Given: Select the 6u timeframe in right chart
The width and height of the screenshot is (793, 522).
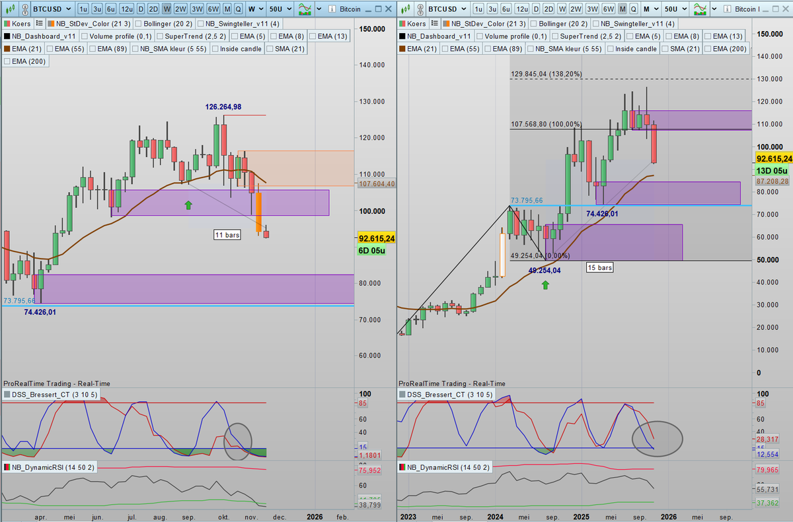Looking at the screenshot, I should tap(506, 9).
